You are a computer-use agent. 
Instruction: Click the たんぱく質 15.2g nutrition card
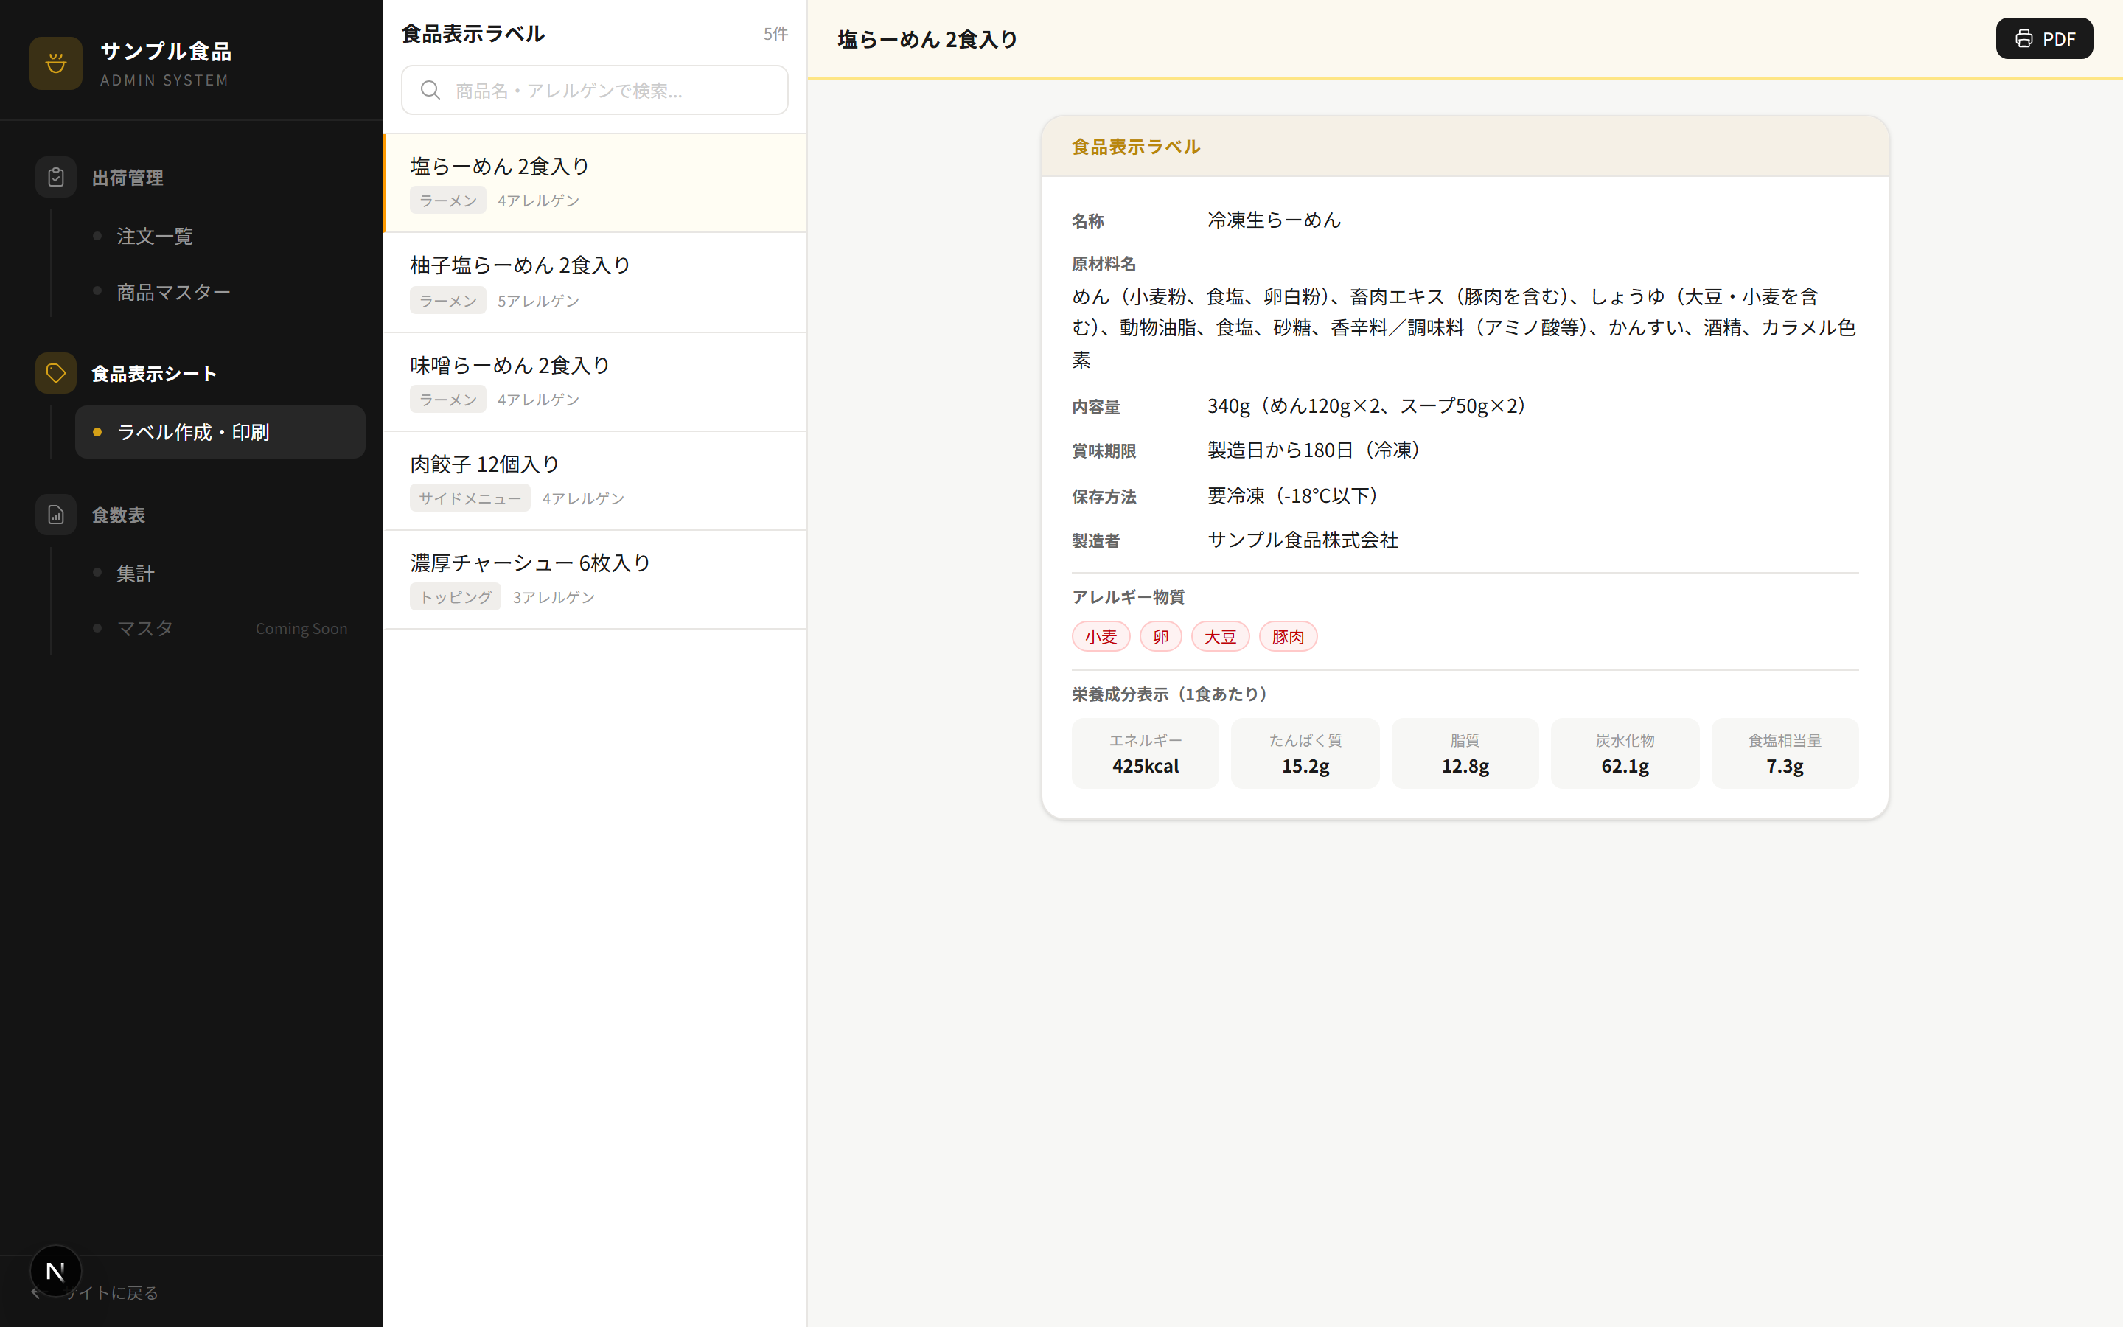(x=1305, y=753)
